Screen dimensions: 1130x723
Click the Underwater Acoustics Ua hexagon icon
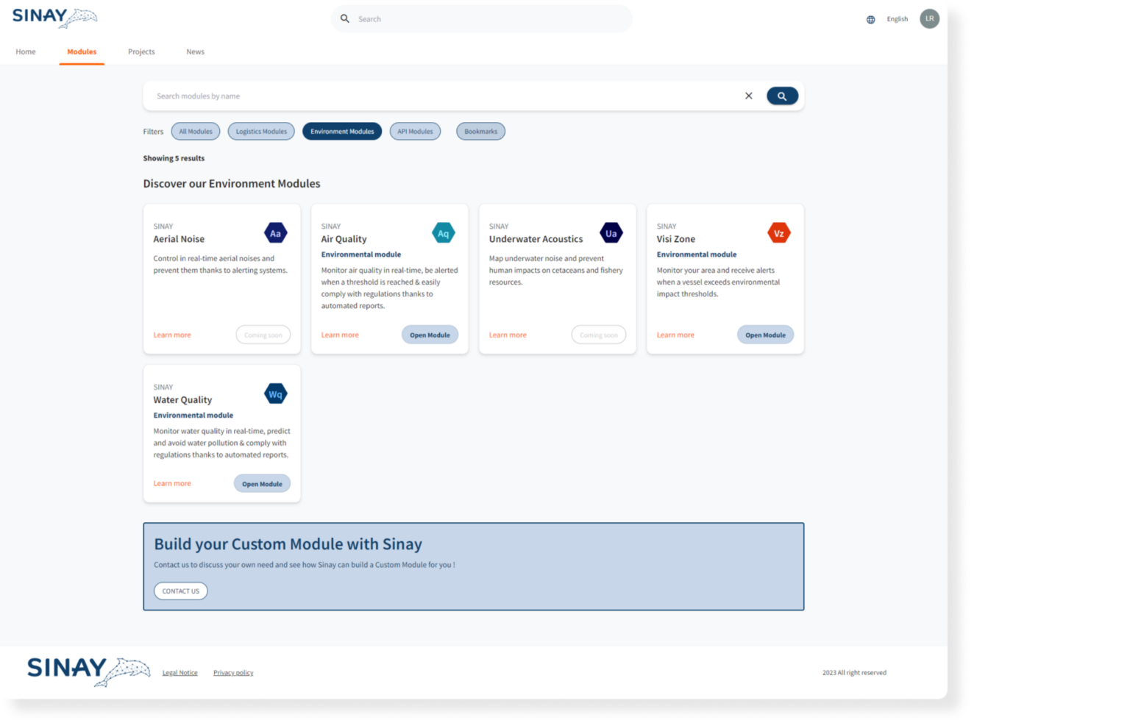[611, 234]
